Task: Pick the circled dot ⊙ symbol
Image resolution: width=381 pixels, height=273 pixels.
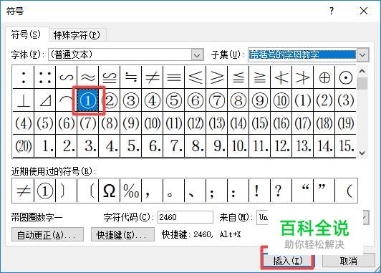Action: coord(345,77)
